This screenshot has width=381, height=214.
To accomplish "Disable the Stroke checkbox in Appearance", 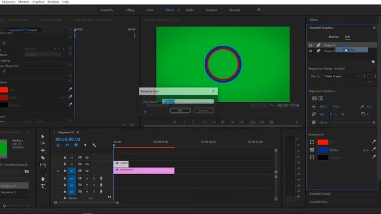I will pyautogui.click(x=312, y=150).
